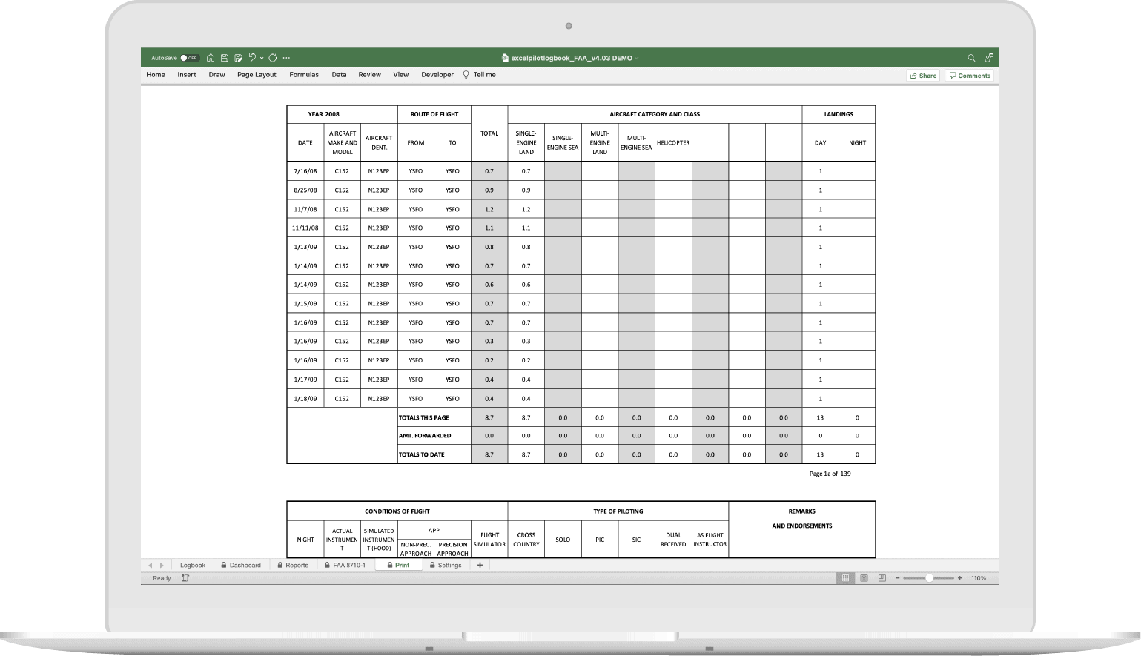
Task: Click the share-people icon in the title bar
Action: 989,58
